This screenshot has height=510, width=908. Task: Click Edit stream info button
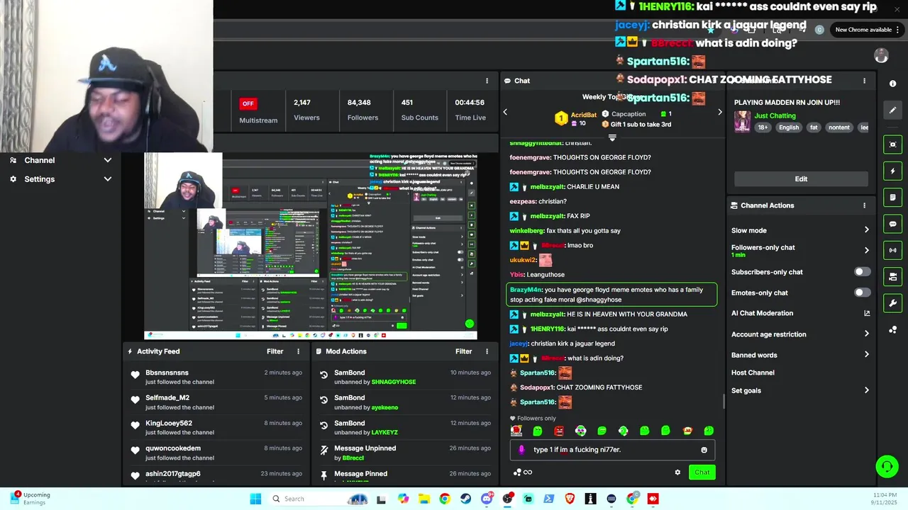[x=801, y=179]
